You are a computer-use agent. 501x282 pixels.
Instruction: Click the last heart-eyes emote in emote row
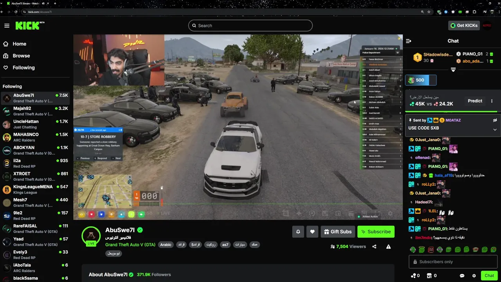pyautogui.click(x=494, y=249)
